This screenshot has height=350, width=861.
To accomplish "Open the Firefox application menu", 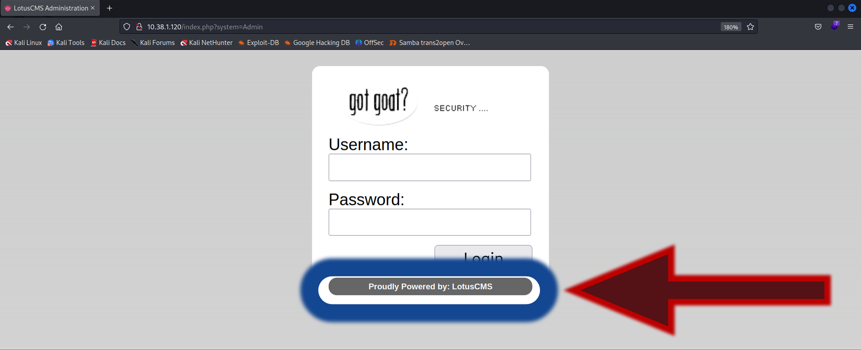I will (x=850, y=27).
